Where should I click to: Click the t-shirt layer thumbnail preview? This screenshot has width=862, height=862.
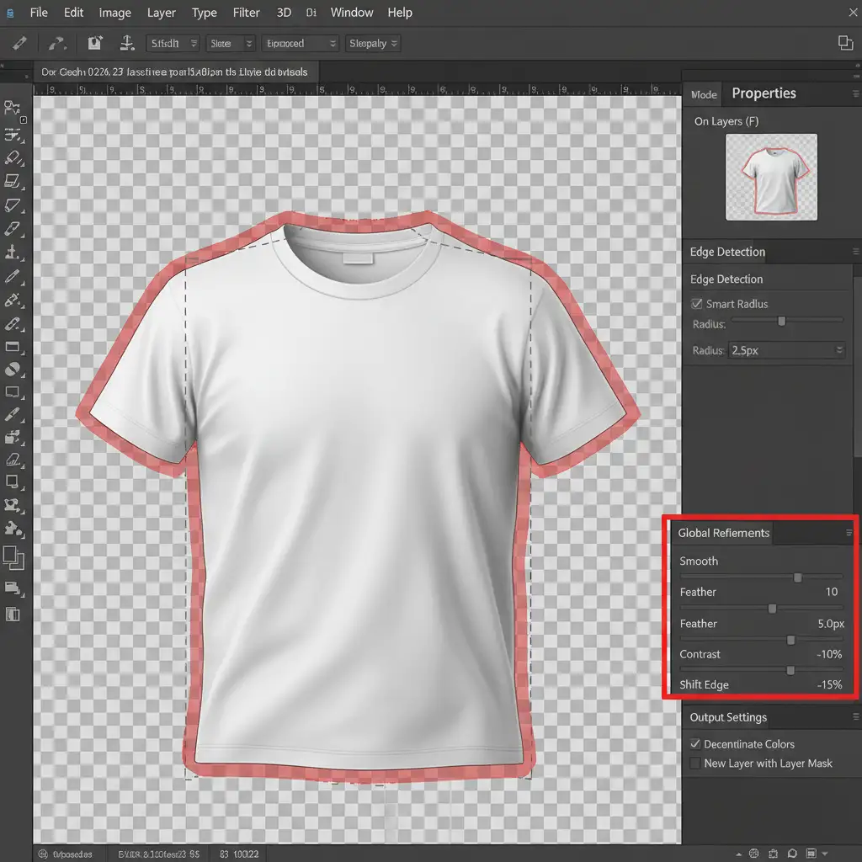[x=771, y=177]
